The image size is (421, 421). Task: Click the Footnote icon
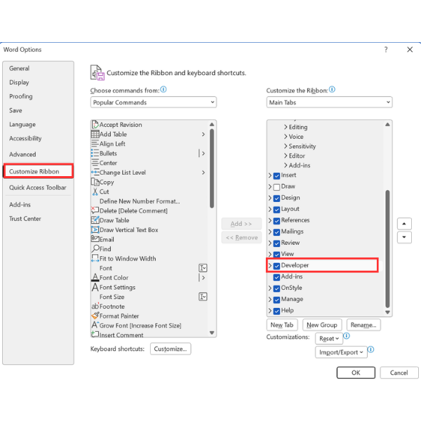(x=95, y=306)
